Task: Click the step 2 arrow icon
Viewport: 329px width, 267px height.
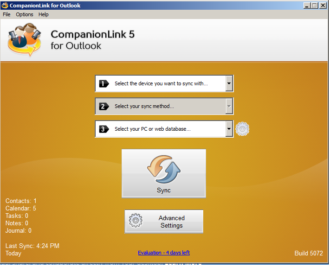Action: click(104, 106)
